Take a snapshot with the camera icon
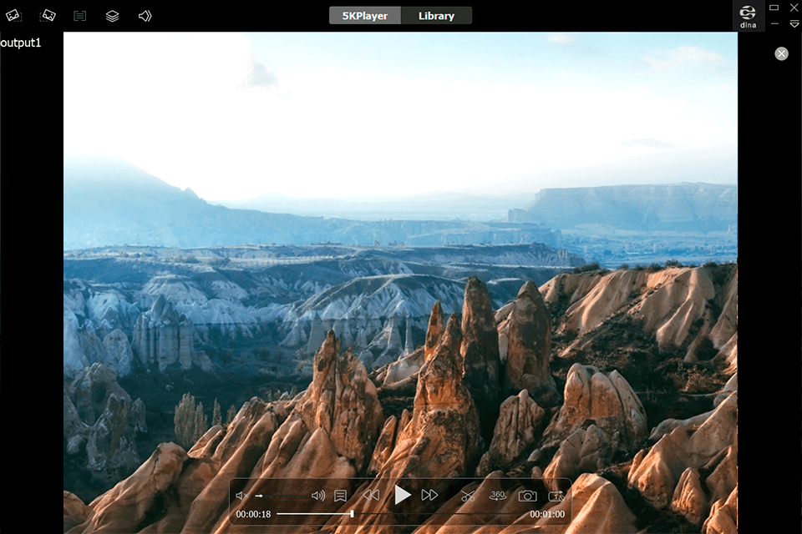The image size is (802, 534). (x=527, y=496)
